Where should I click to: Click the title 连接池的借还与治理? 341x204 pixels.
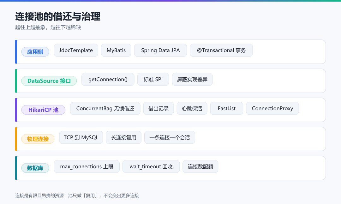coord(58,16)
